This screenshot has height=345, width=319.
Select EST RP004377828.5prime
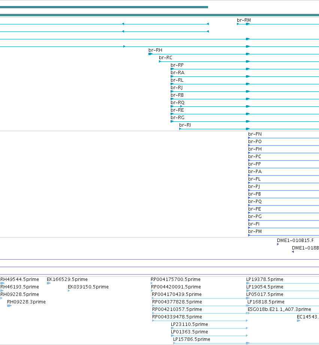[177, 302]
